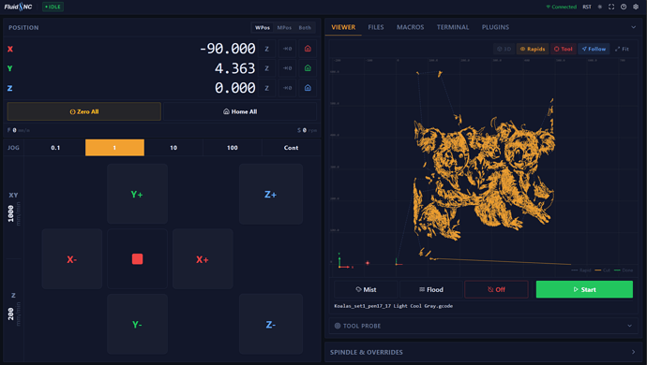This screenshot has width=647, height=365.
Task: Expand SPINDLE & OVERRIDES section
Action: [x=483, y=352]
